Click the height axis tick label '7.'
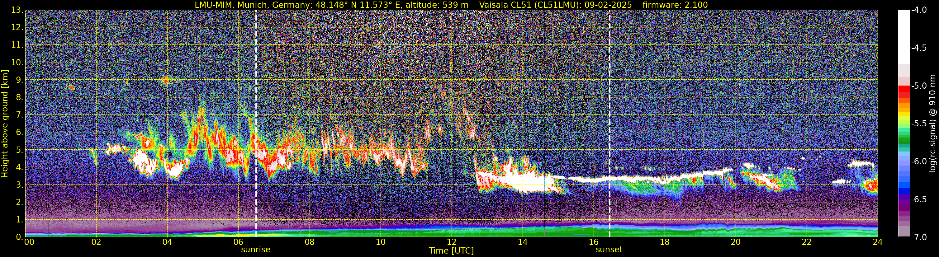Screen dimensions: 939x257 (19, 115)
